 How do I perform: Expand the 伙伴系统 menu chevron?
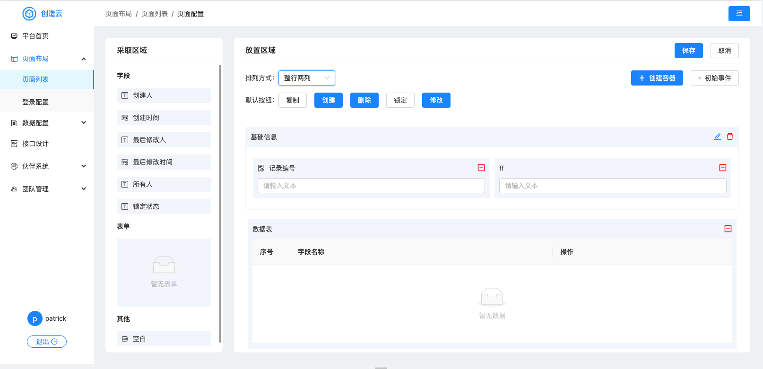[x=84, y=166]
